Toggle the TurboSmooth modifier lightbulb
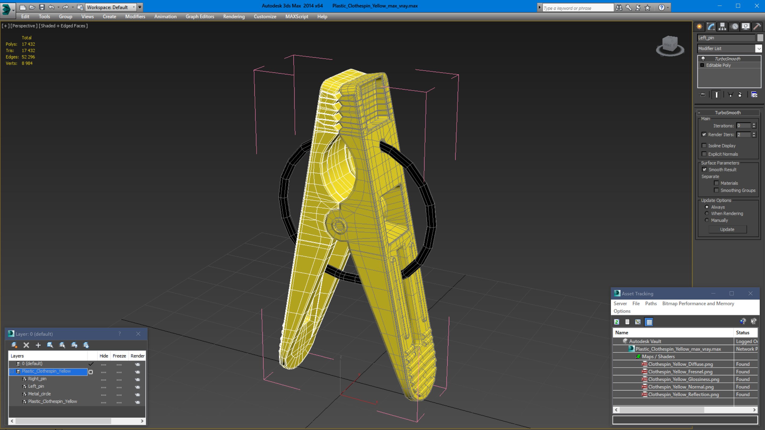The image size is (765, 430). 703,58
